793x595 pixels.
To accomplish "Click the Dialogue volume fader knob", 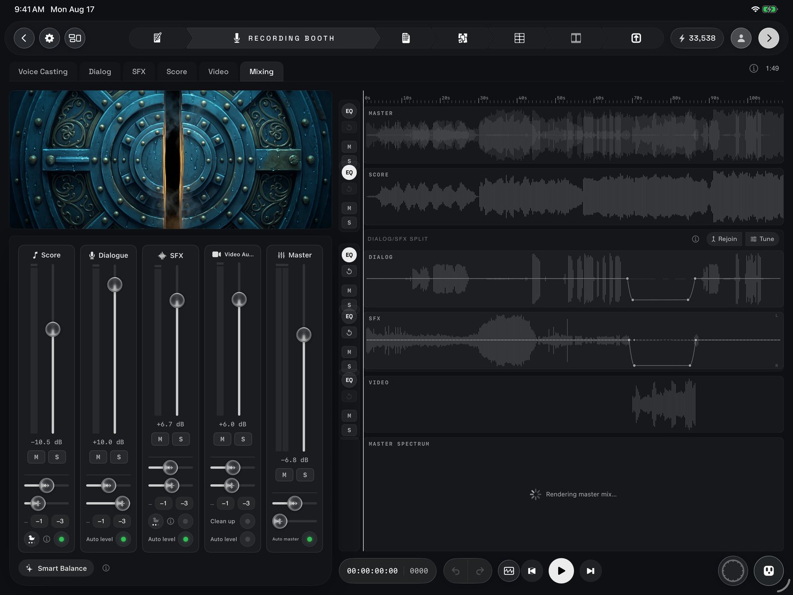I will point(115,285).
